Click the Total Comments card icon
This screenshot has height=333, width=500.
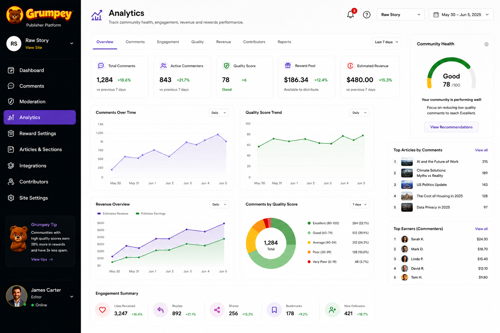[101, 66]
